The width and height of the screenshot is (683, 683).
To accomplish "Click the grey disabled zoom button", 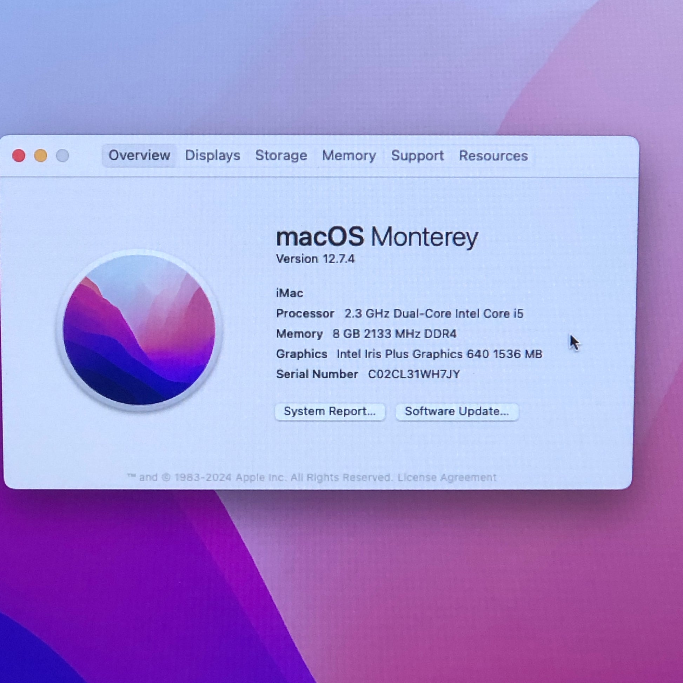I will pyautogui.click(x=62, y=155).
